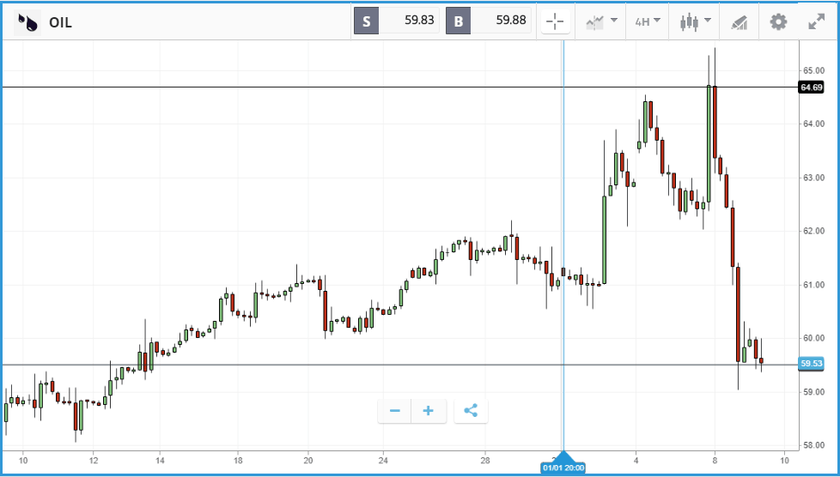
Task: Click date label 28 on time axis
Action: 485,460
